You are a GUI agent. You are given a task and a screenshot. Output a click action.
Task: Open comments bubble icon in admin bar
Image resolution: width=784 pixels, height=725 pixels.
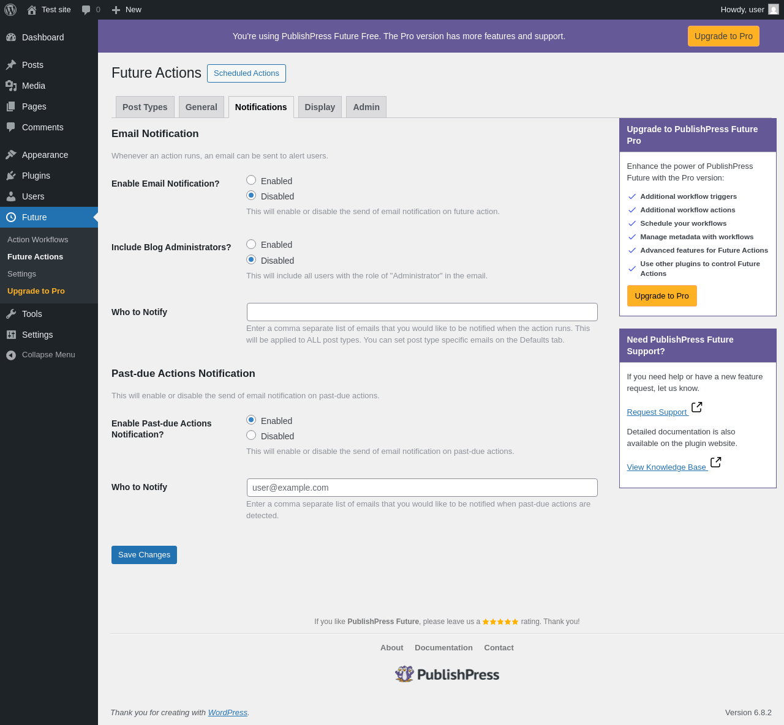[86, 10]
